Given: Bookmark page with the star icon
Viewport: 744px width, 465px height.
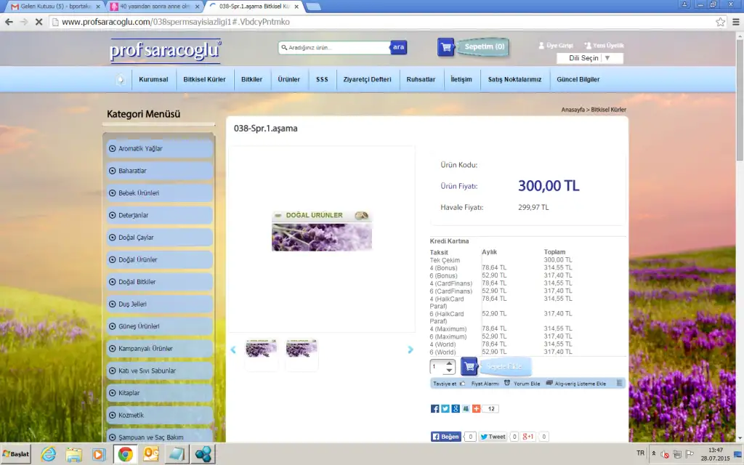Looking at the screenshot, I should coord(720,22).
